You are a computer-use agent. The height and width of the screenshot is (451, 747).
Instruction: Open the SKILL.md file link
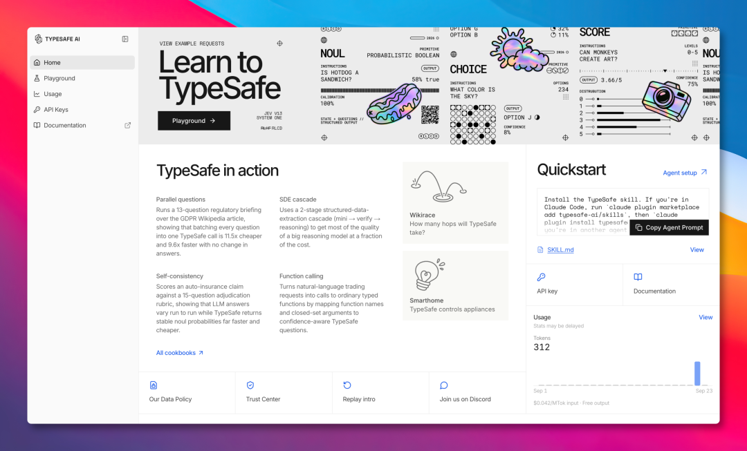[560, 250]
